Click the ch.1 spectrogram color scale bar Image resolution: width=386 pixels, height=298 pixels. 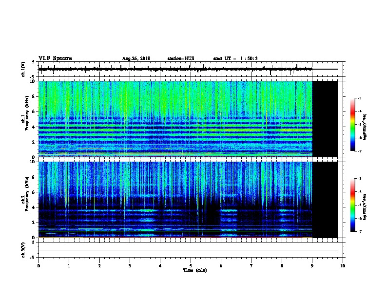pos(353,125)
